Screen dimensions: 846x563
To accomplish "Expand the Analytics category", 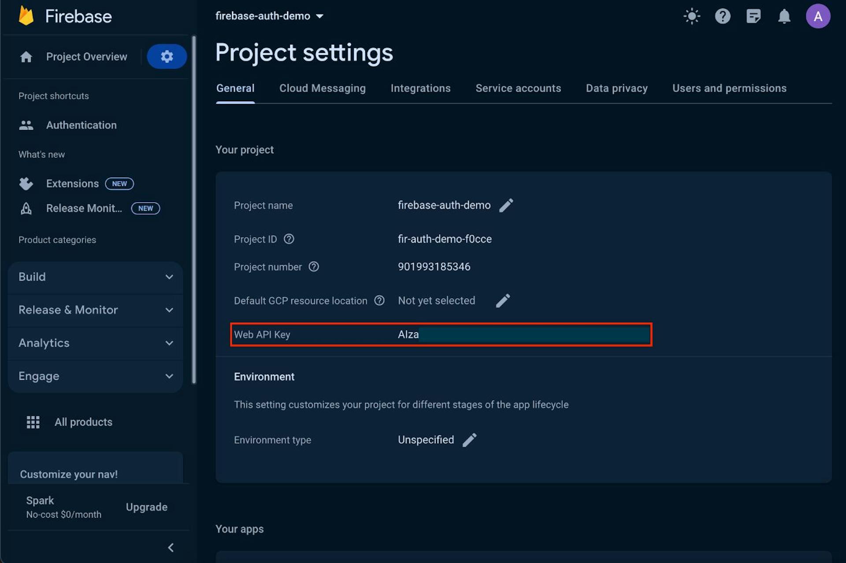I will click(95, 343).
